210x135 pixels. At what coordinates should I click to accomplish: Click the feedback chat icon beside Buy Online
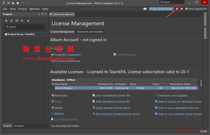(x=145, y=9)
